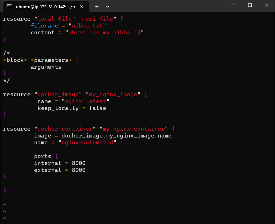The image size is (275, 224).
Task: Close the ubuntu@ip-172-31-0-142 tab
Action: coord(82,7)
